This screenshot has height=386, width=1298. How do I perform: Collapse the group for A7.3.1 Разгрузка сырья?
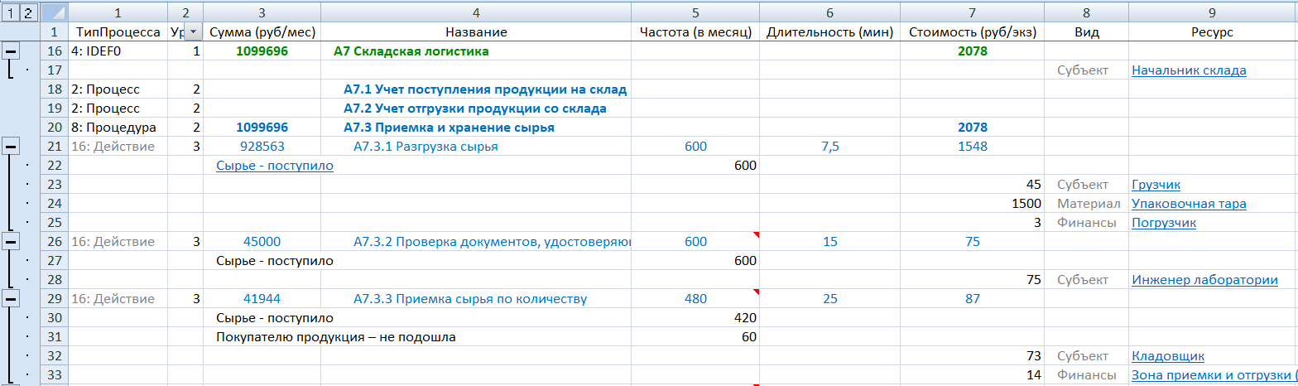(x=12, y=147)
